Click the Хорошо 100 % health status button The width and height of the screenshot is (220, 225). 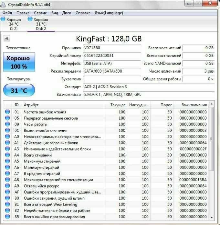(x=19, y=62)
